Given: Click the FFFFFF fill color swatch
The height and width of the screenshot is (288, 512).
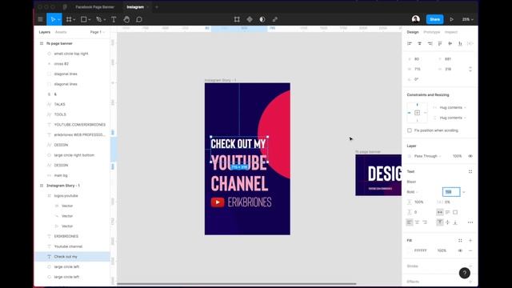Looking at the screenshot, I should 410,250.
